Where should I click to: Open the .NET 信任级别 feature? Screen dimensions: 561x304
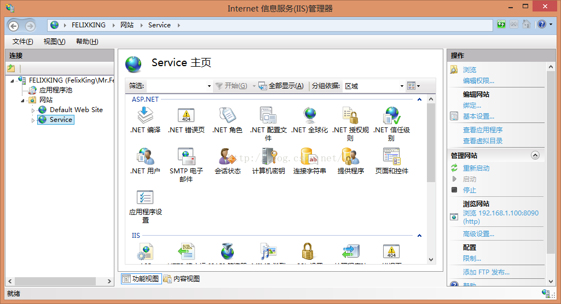point(391,124)
